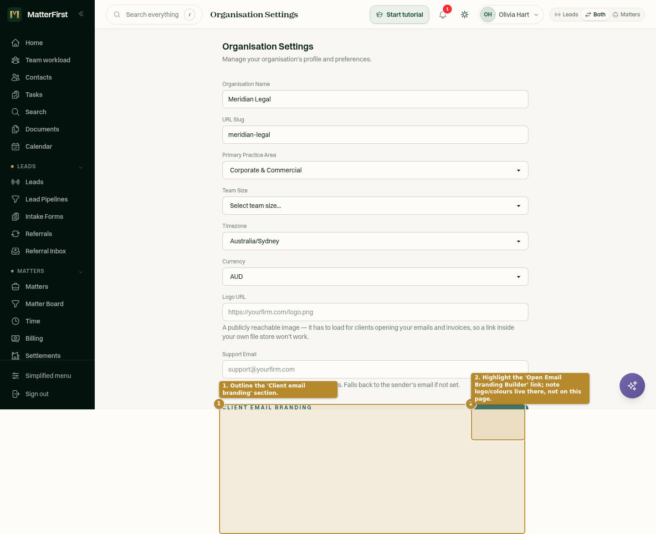Viewport: 656px width, 534px height.
Task: Click the Referral Inbox icon
Action: tap(15, 251)
